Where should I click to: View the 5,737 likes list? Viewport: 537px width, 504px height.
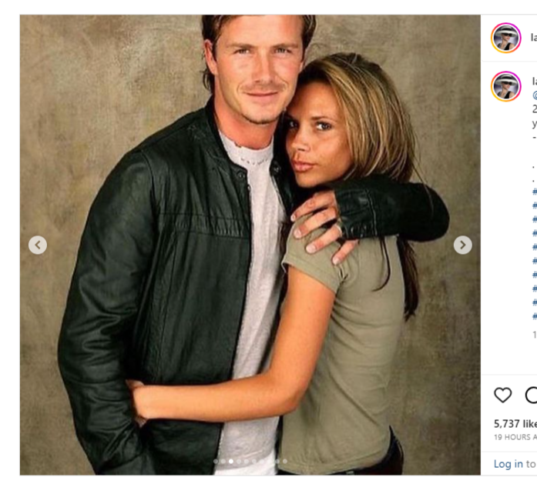click(x=515, y=424)
